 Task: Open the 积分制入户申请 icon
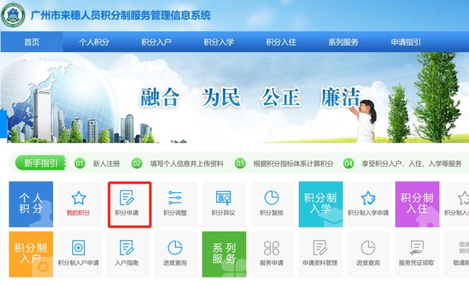(78, 247)
